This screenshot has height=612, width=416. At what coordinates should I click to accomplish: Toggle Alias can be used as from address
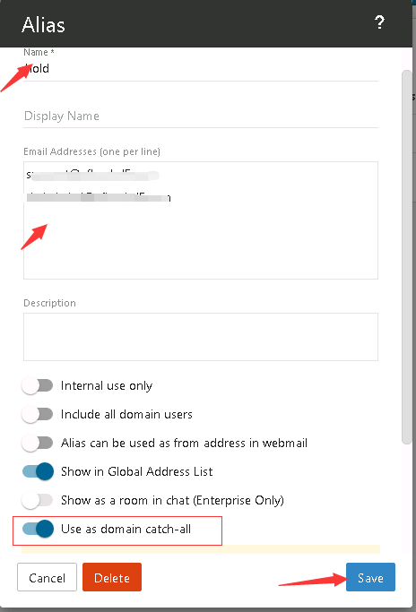pyautogui.click(x=37, y=443)
